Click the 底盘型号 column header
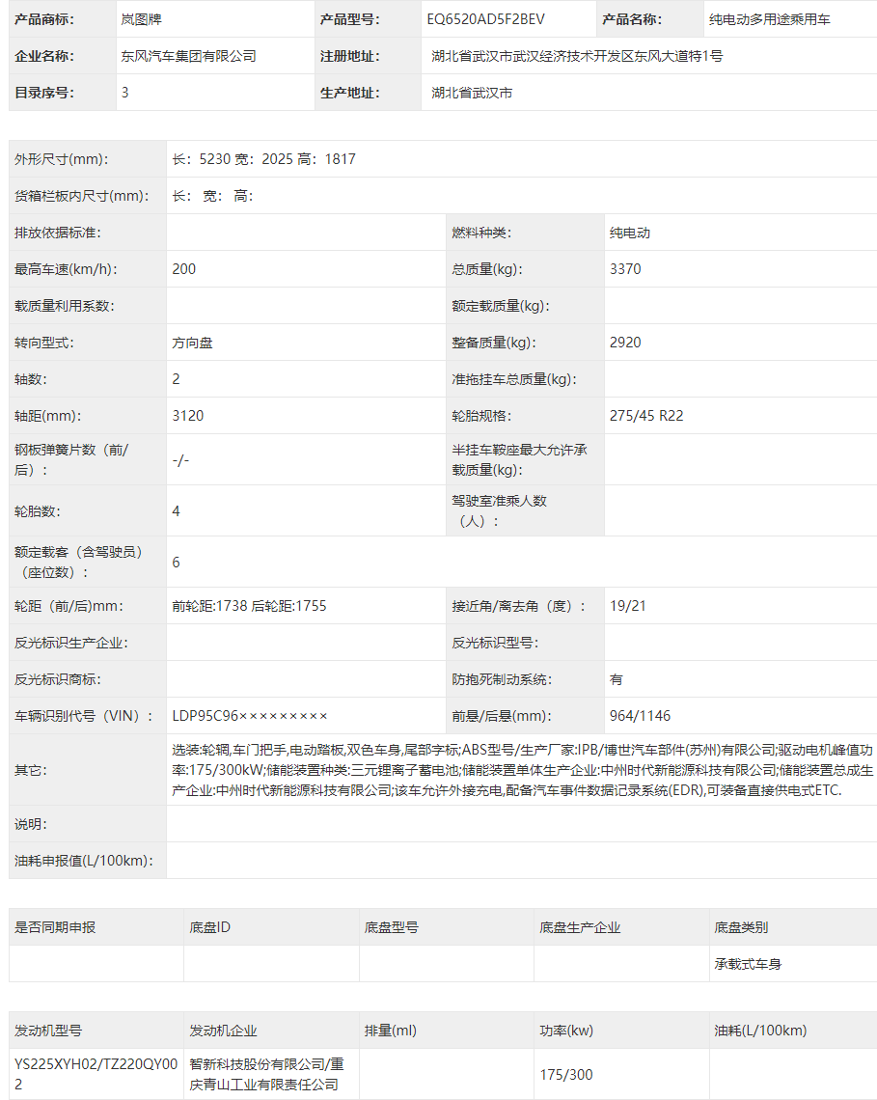The height and width of the screenshot is (1100, 877). (391, 927)
